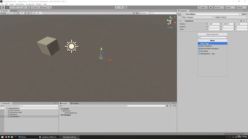
Task: Toggle scene audio icon
Action: pyautogui.click(x=25, y=13)
